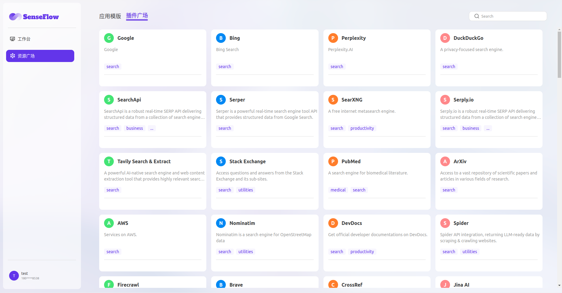Click the utilities tag on Nominatim card

(x=246, y=252)
